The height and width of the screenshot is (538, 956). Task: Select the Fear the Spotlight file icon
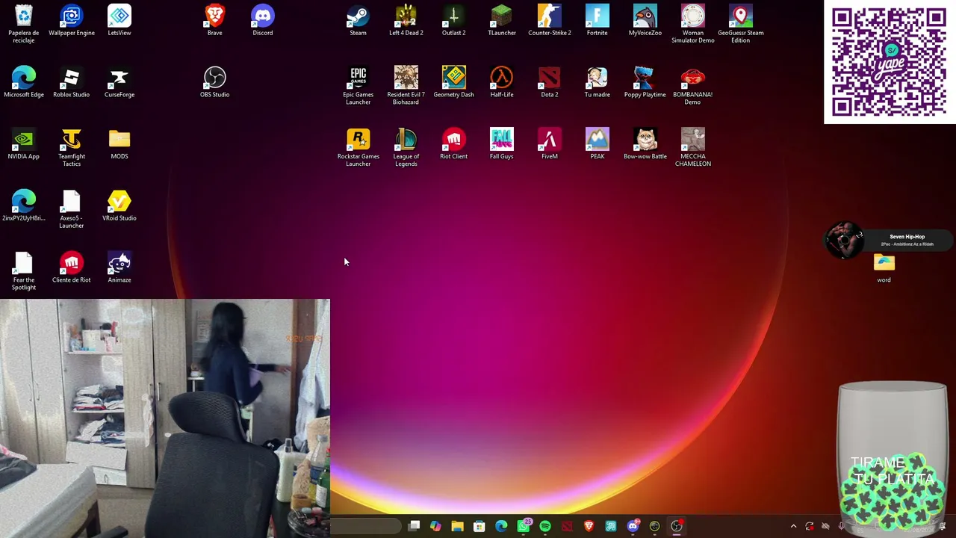point(24,271)
